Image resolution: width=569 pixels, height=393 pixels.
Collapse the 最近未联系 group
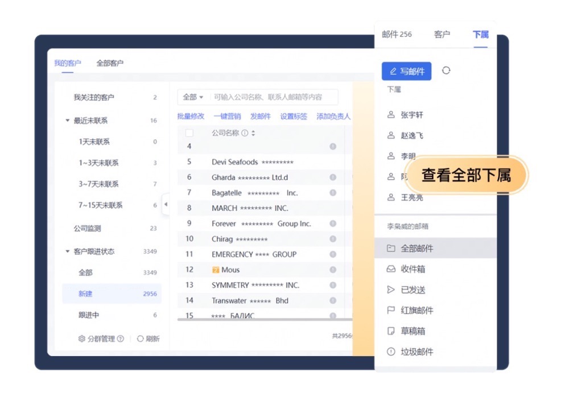click(x=67, y=120)
